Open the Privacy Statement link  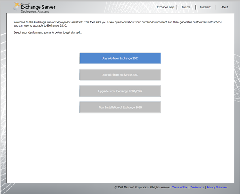coord(217,187)
